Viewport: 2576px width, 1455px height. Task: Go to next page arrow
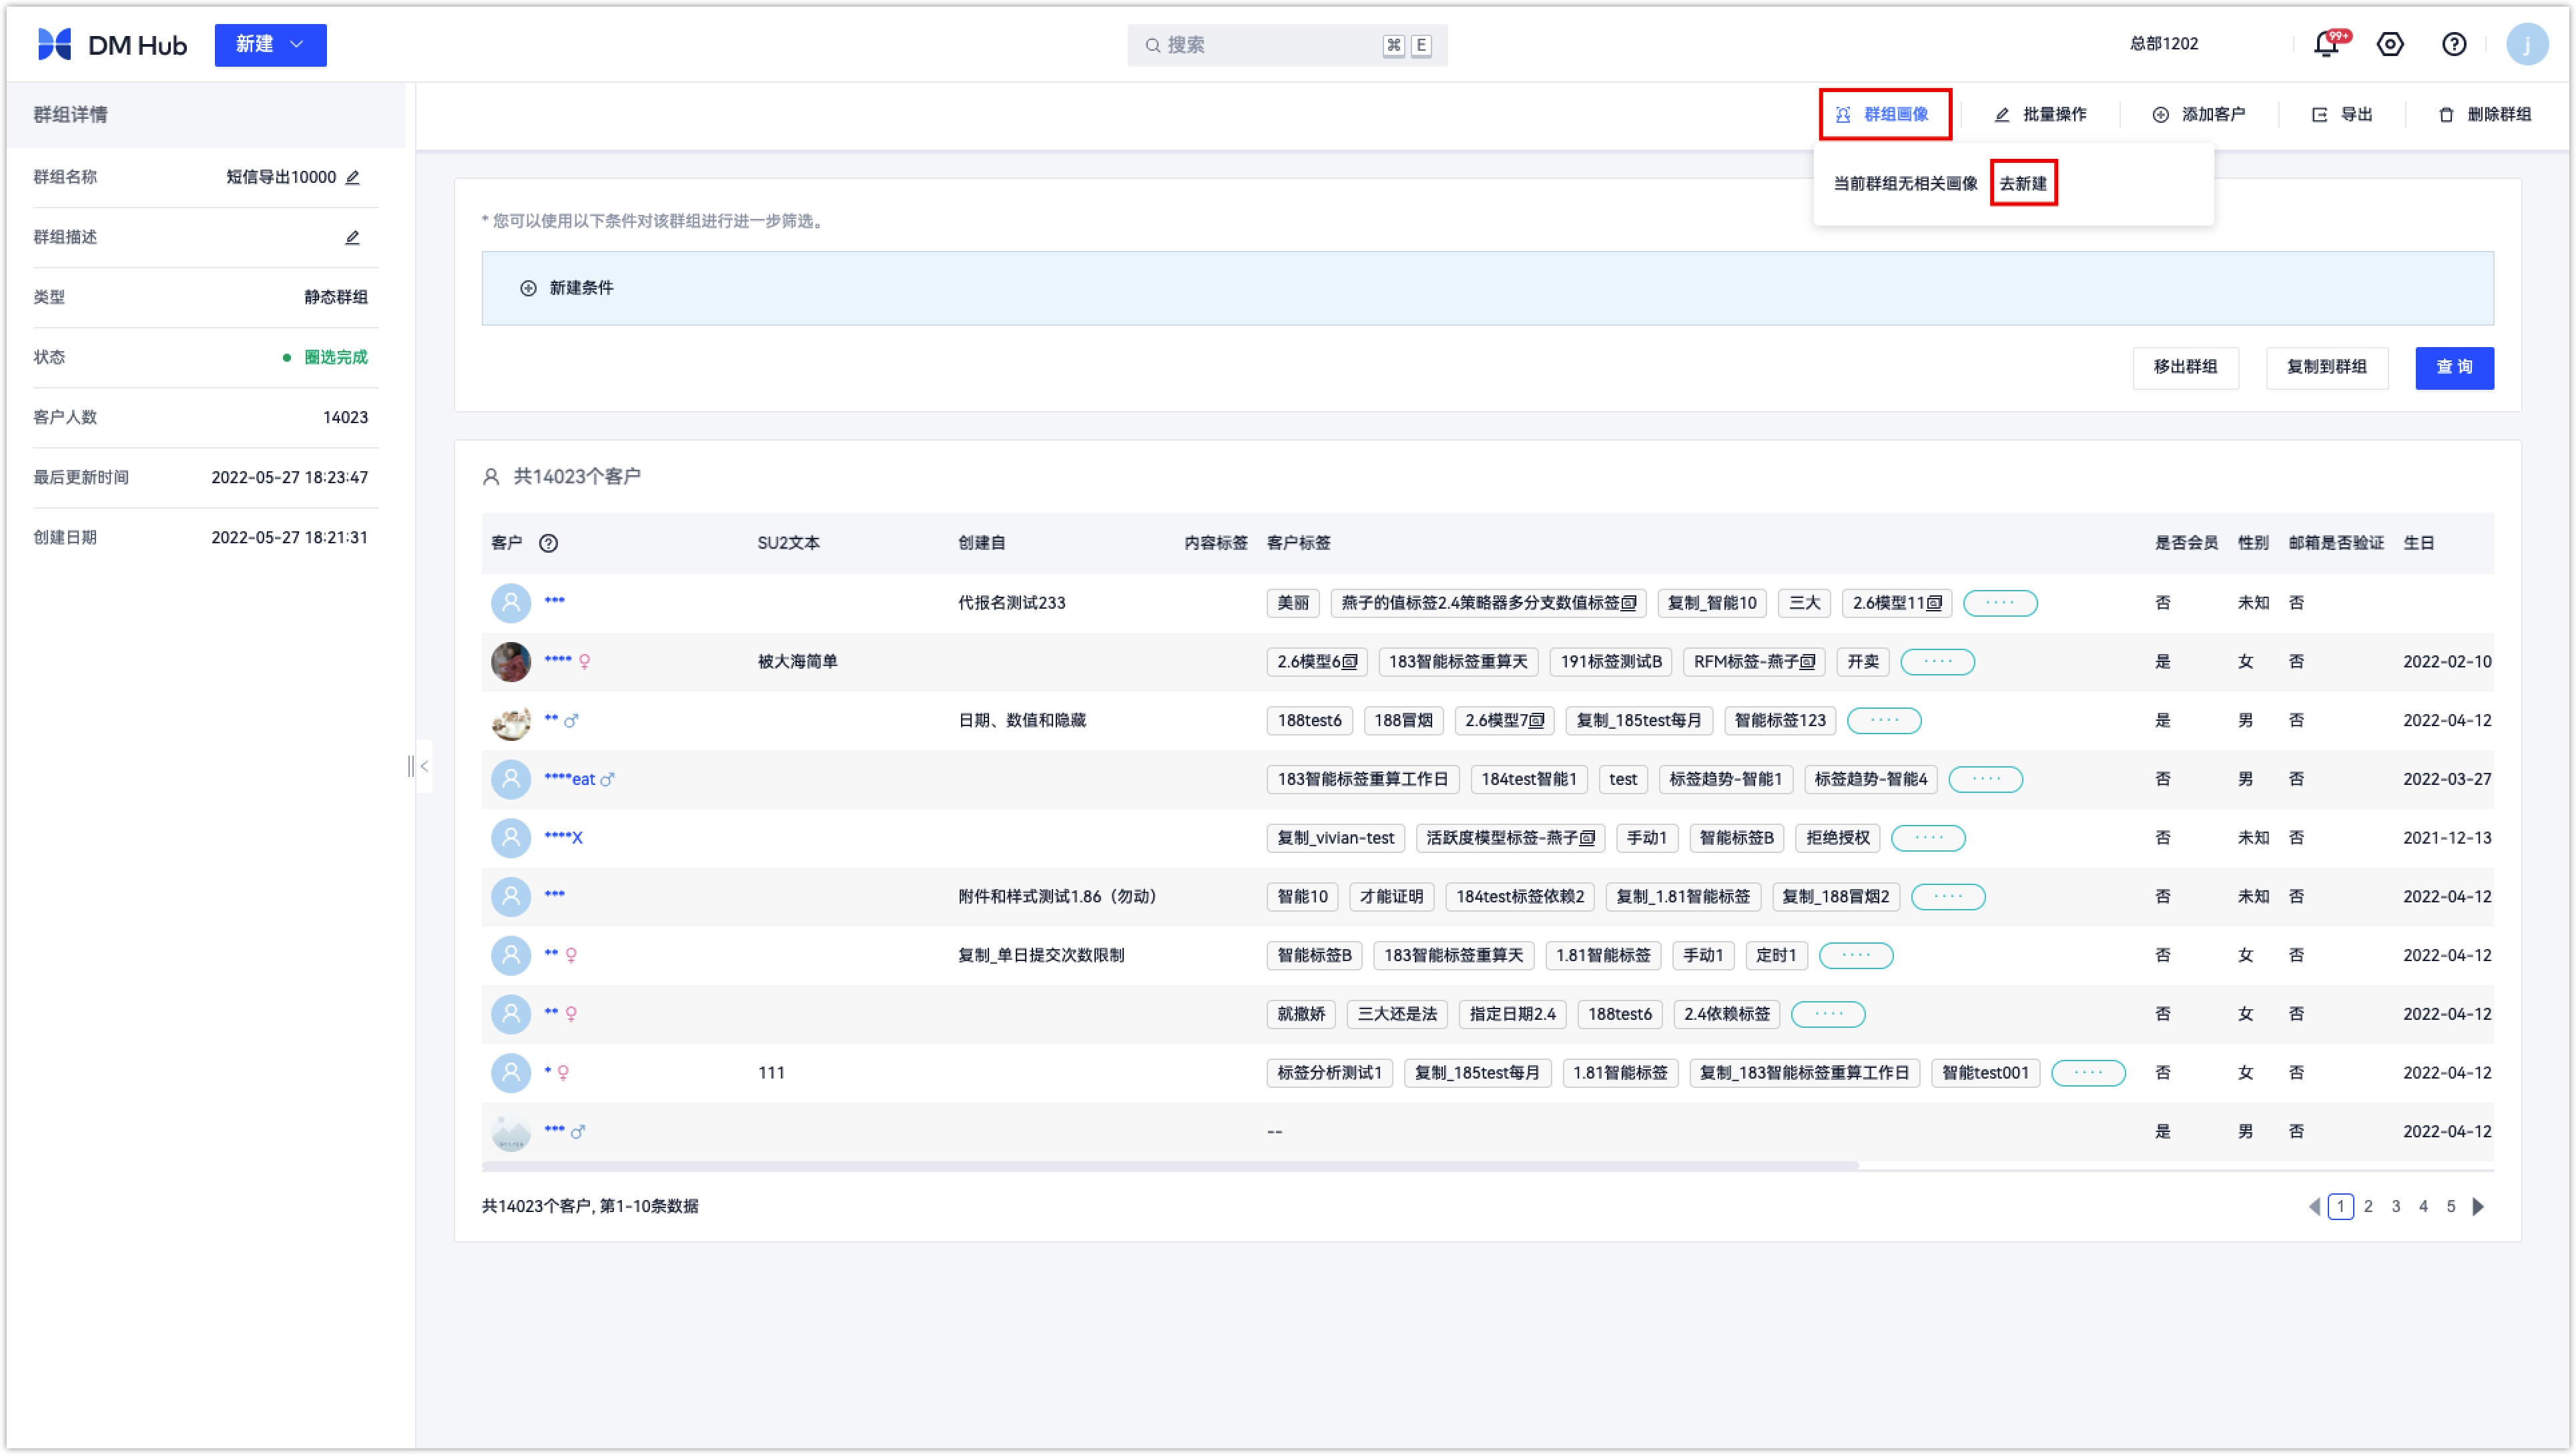point(2478,1207)
